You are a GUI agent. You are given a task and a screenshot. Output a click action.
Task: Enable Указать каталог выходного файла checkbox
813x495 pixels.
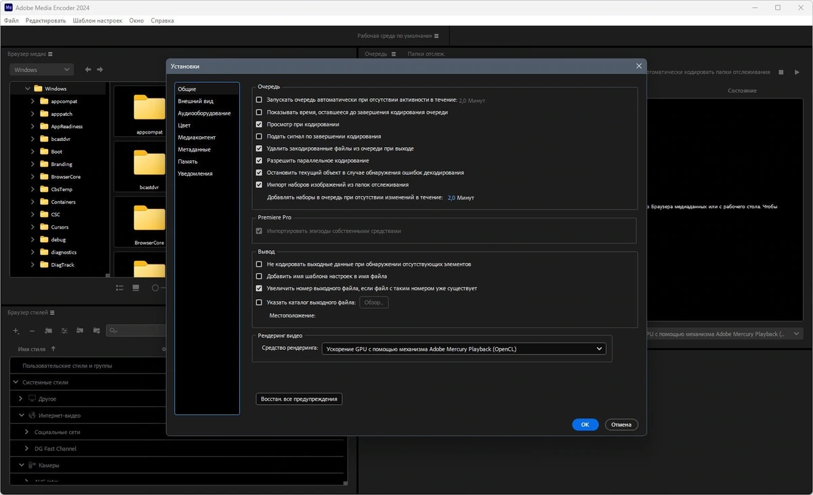[x=259, y=302]
